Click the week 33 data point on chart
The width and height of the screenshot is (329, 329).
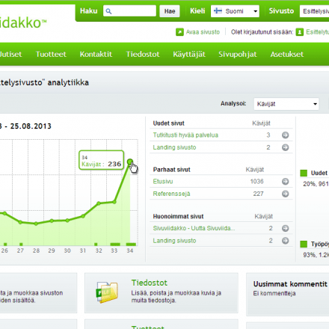pos(114,202)
